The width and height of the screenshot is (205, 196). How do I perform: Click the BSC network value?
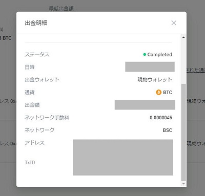coord(167,130)
